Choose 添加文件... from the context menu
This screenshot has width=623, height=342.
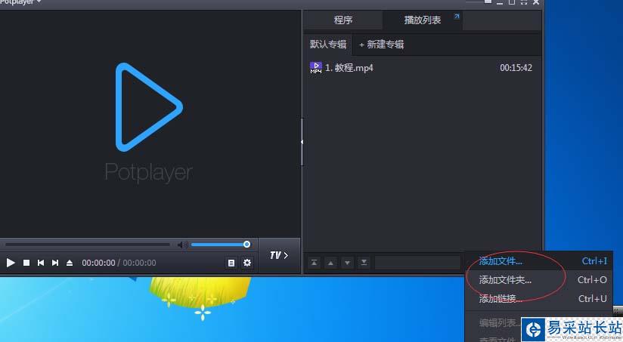coord(539,261)
